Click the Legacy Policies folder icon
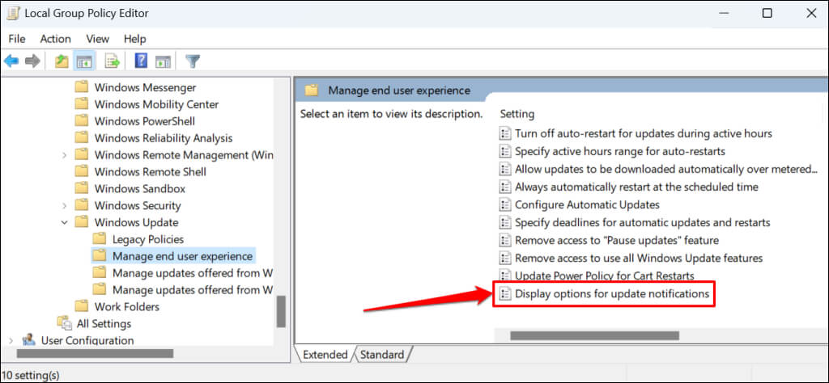 pos(100,239)
